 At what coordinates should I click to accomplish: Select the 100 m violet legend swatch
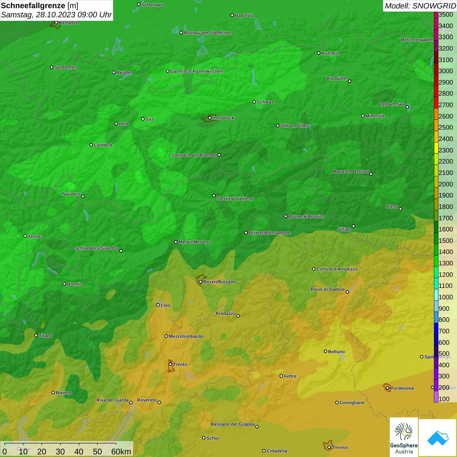click(x=436, y=397)
